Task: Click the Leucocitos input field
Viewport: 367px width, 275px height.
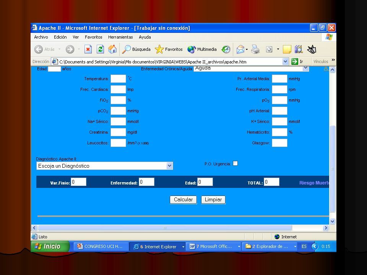Action: coord(118,143)
